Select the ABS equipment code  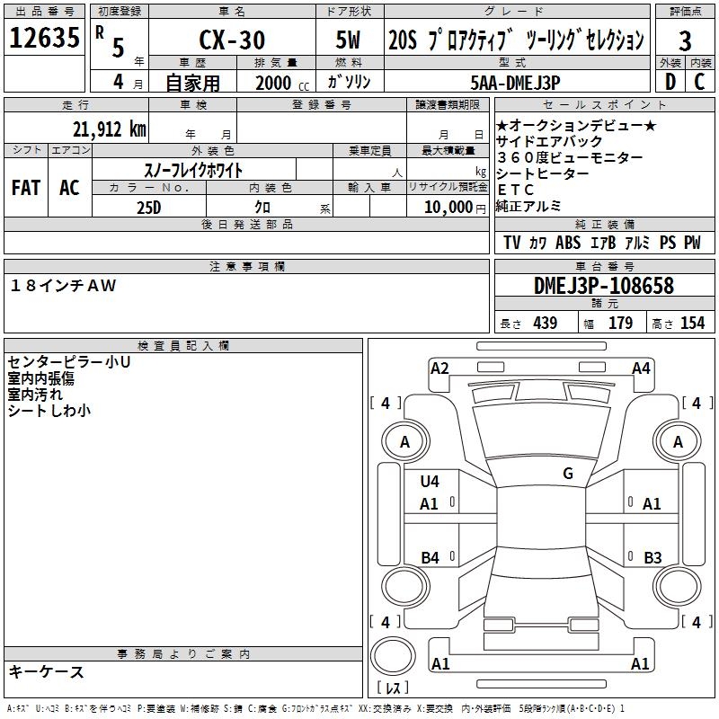coord(568,243)
